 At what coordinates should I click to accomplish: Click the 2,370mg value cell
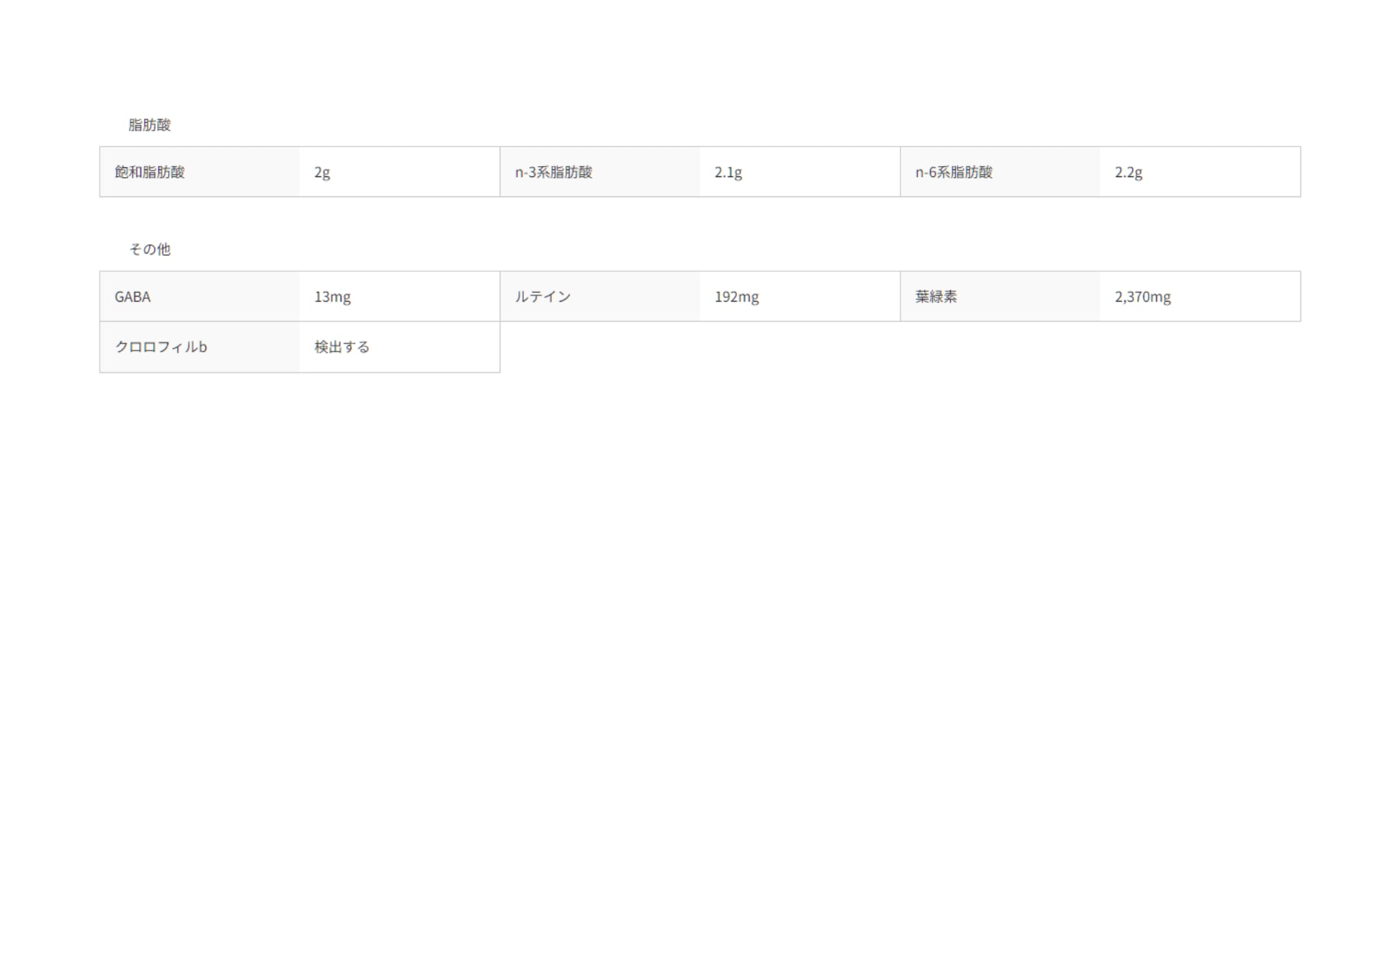click(1142, 297)
